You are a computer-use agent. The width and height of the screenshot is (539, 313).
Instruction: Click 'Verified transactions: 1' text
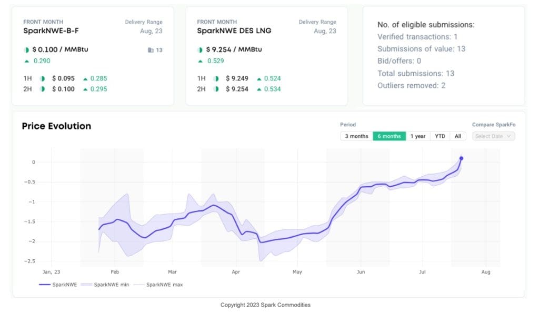tap(417, 37)
